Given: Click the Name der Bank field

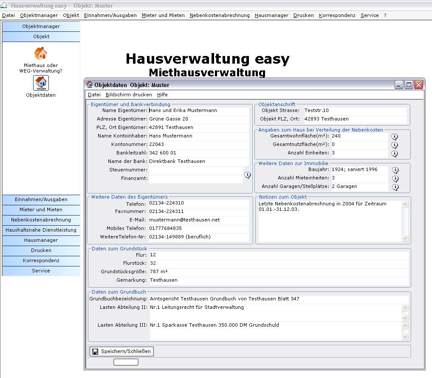Looking at the screenshot, I should click(199, 162).
